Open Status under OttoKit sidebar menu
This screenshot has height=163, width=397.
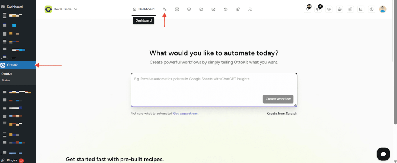[x=6, y=80]
